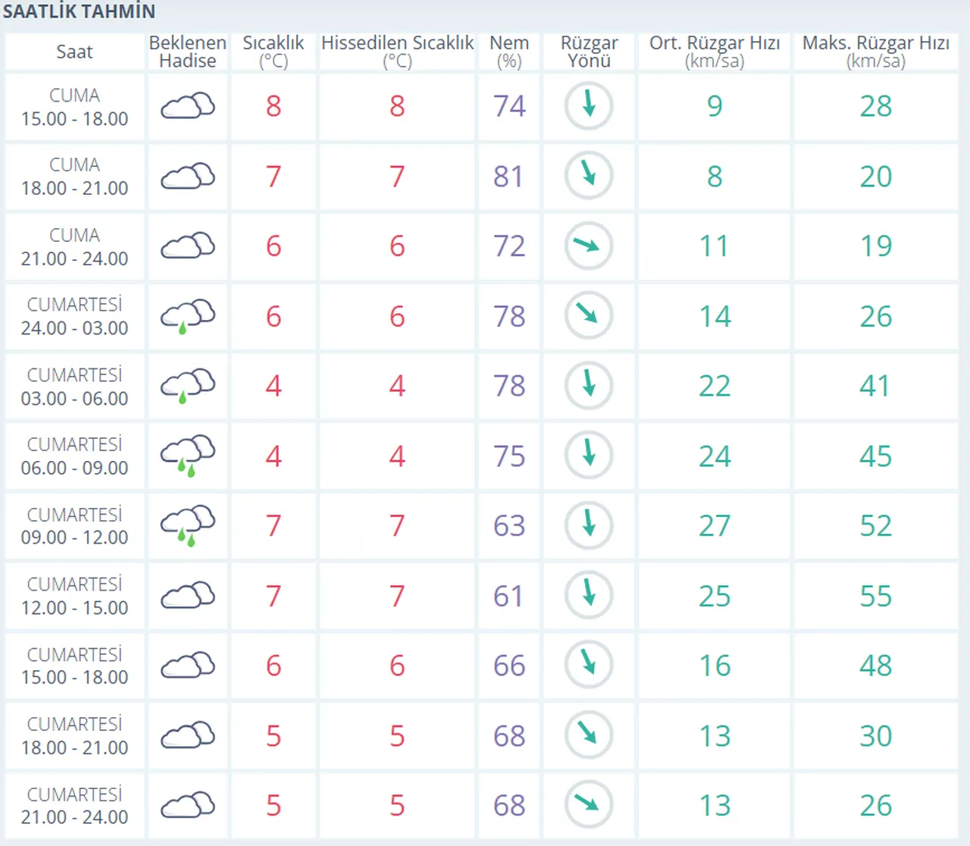970x846 pixels.
Task: Click the Ort. Rüzgar Hızı column header
Action: click(x=714, y=52)
